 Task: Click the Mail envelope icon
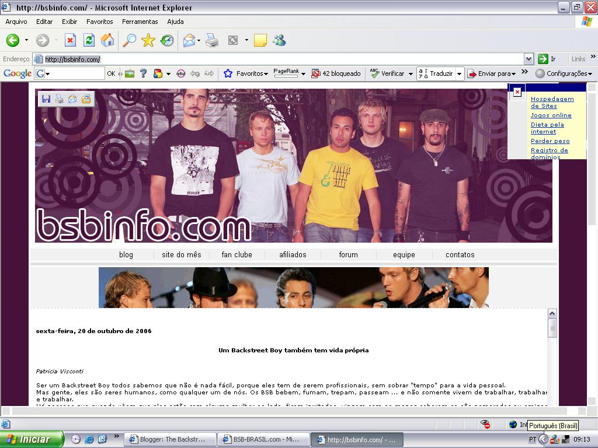pyautogui.click(x=189, y=40)
